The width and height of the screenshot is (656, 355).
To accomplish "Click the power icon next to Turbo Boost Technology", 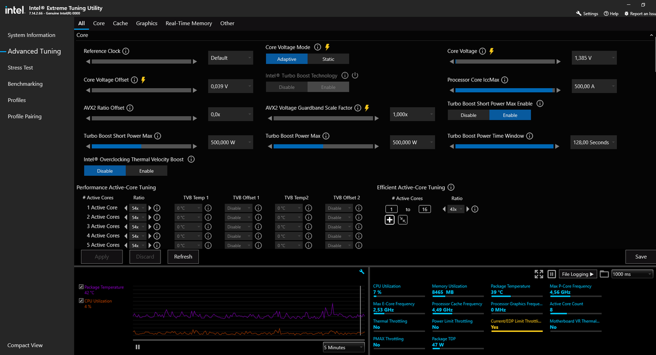I will point(355,75).
